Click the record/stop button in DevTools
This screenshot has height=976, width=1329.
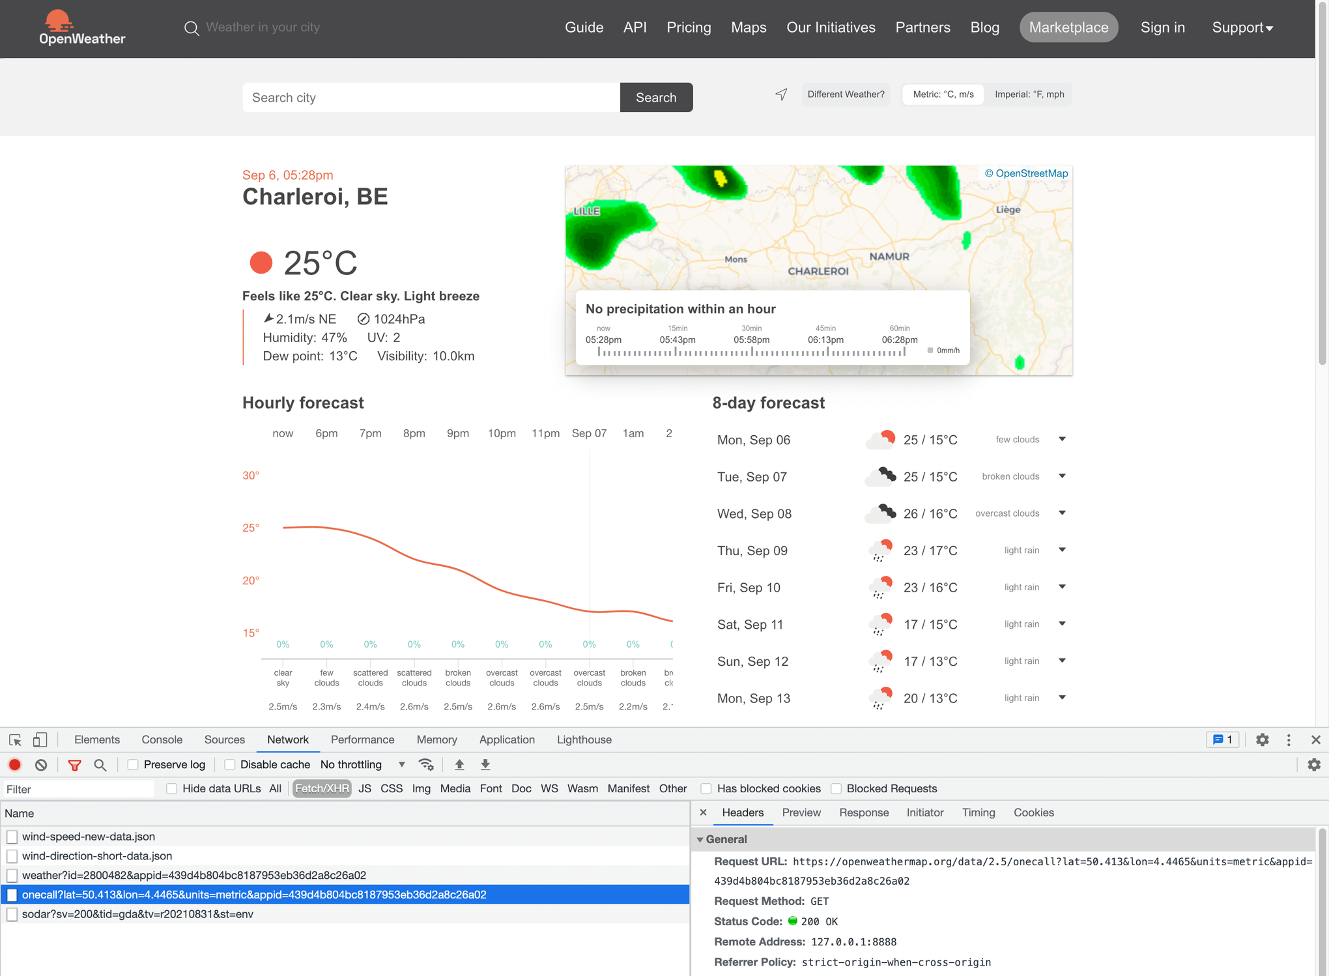(x=16, y=764)
